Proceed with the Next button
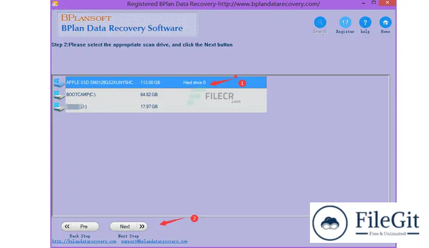429x248 pixels. (x=129, y=226)
